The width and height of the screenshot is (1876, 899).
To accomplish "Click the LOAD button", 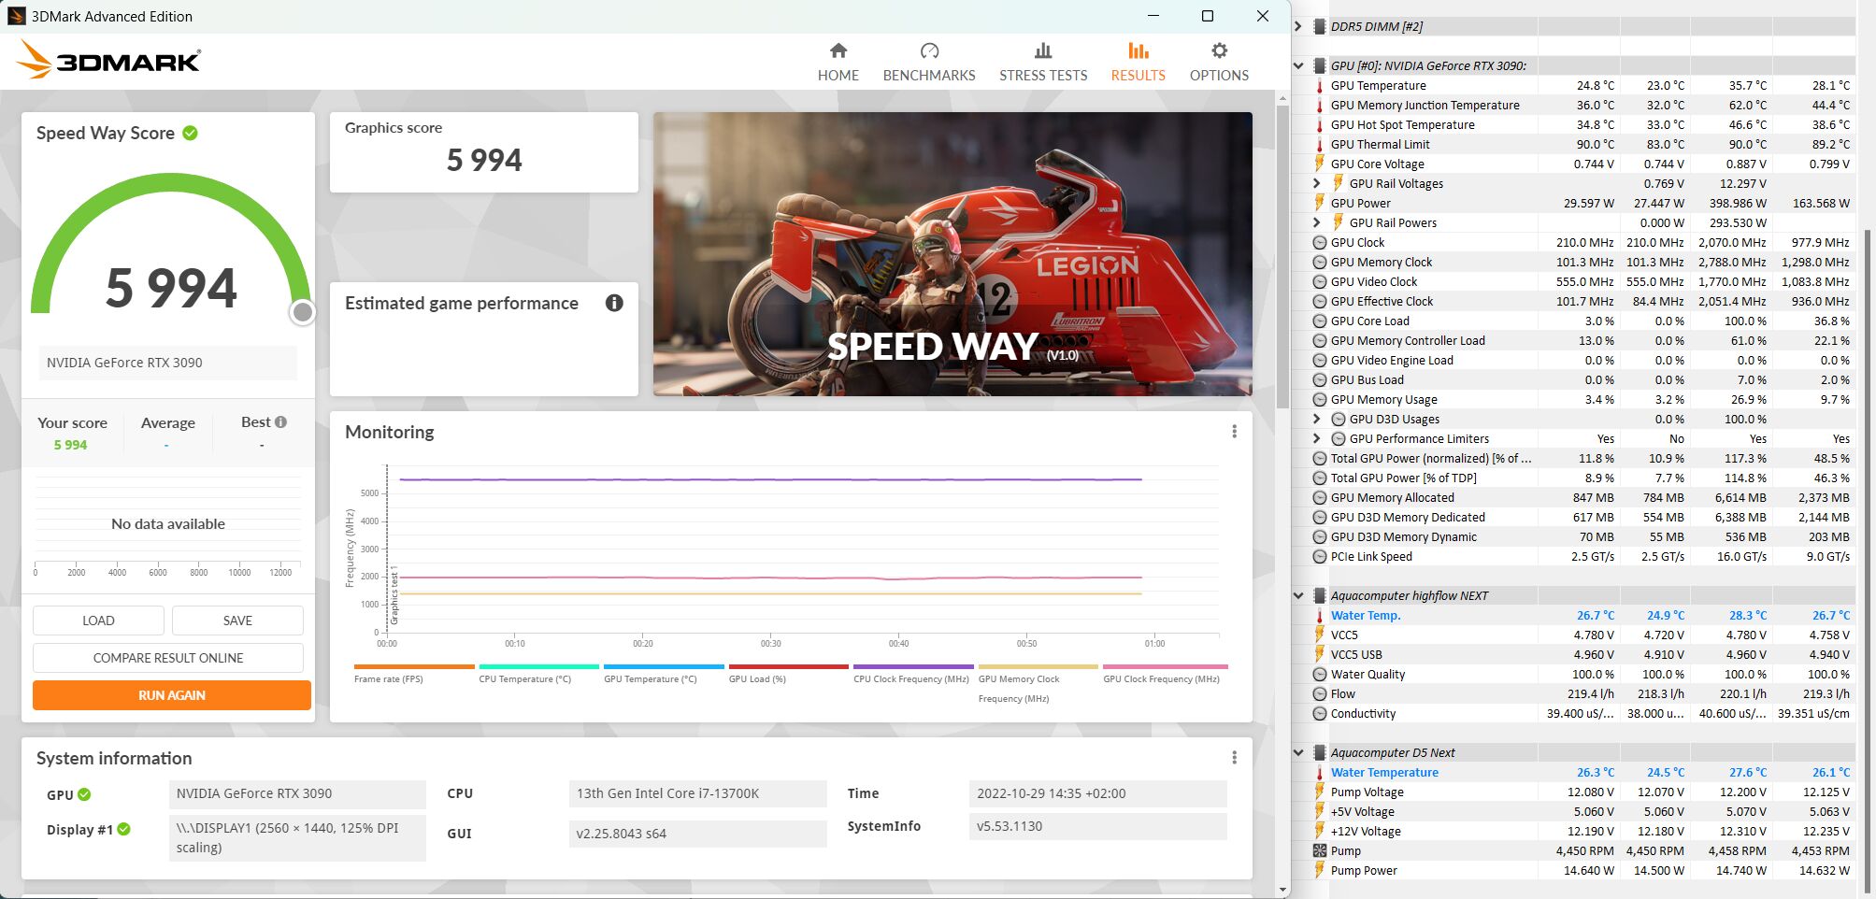I will [98, 621].
